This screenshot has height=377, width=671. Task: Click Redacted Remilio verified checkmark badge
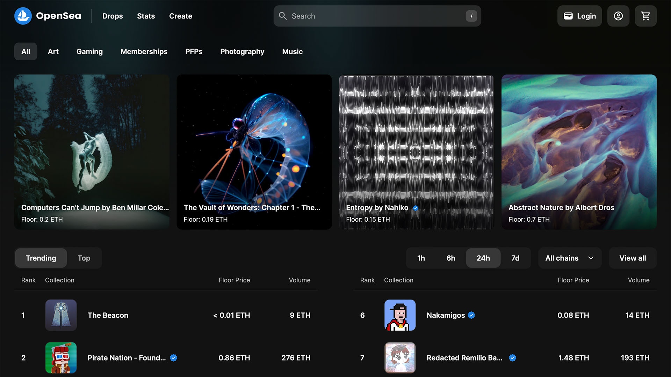513,358
